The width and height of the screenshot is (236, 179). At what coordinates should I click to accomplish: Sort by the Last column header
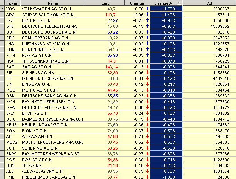pyautogui.click(x=105, y=3)
